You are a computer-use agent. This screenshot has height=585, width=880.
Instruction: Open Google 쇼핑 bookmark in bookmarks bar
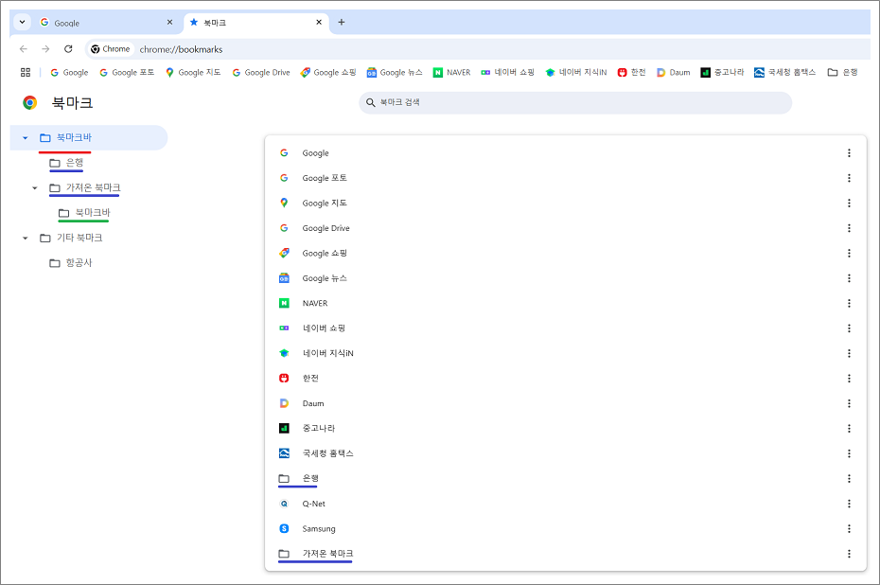point(328,73)
